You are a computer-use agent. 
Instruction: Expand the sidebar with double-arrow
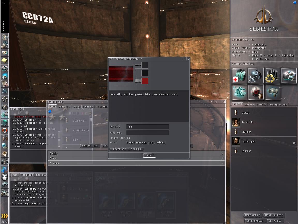[x=4, y=3]
